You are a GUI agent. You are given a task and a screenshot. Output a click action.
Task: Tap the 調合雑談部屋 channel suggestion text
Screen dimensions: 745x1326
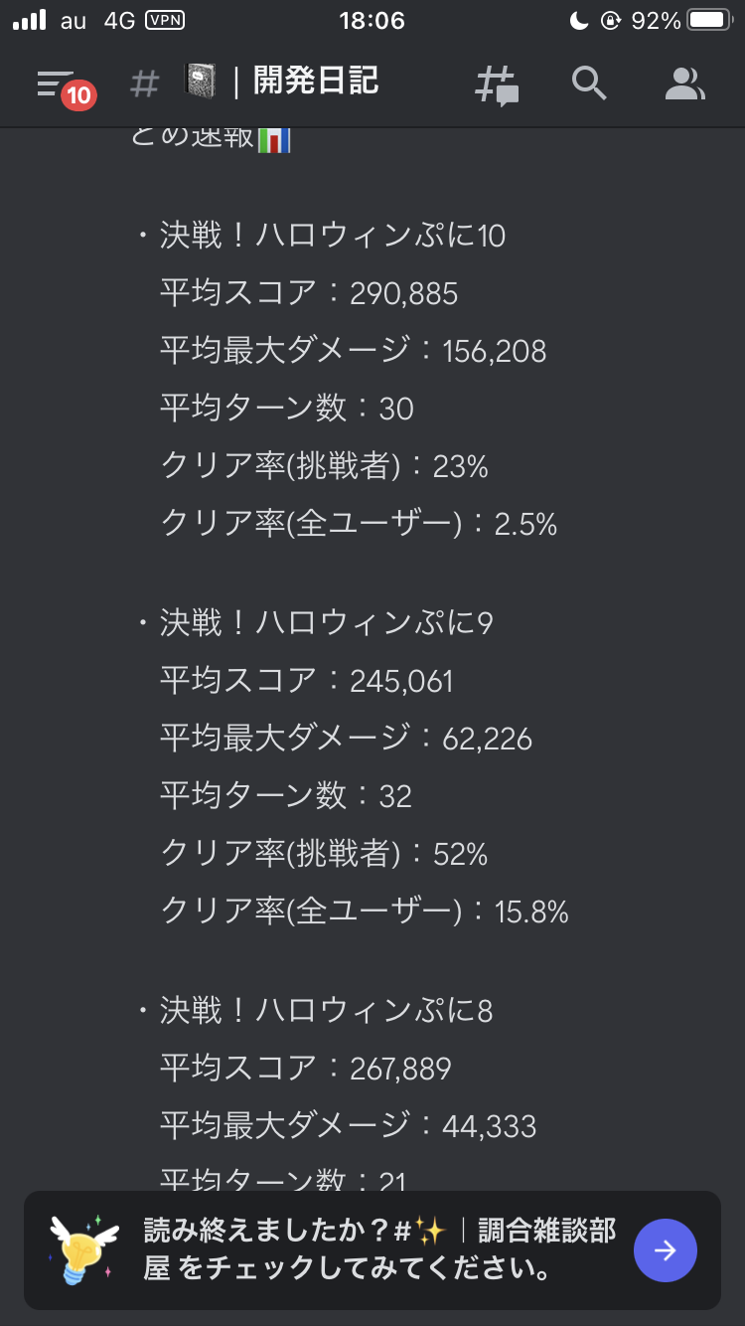(x=546, y=1231)
